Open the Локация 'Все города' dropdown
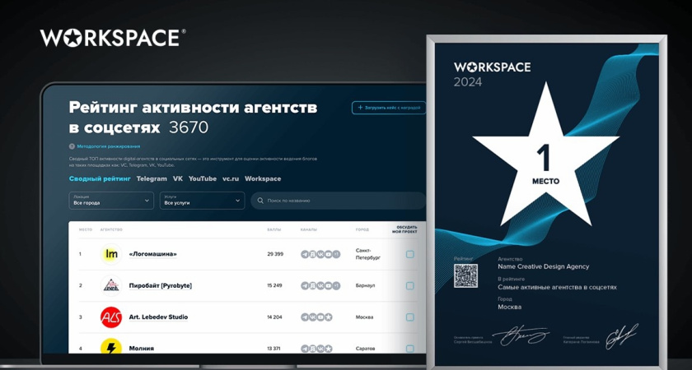Image resolution: width=692 pixels, height=370 pixels. 111,201
